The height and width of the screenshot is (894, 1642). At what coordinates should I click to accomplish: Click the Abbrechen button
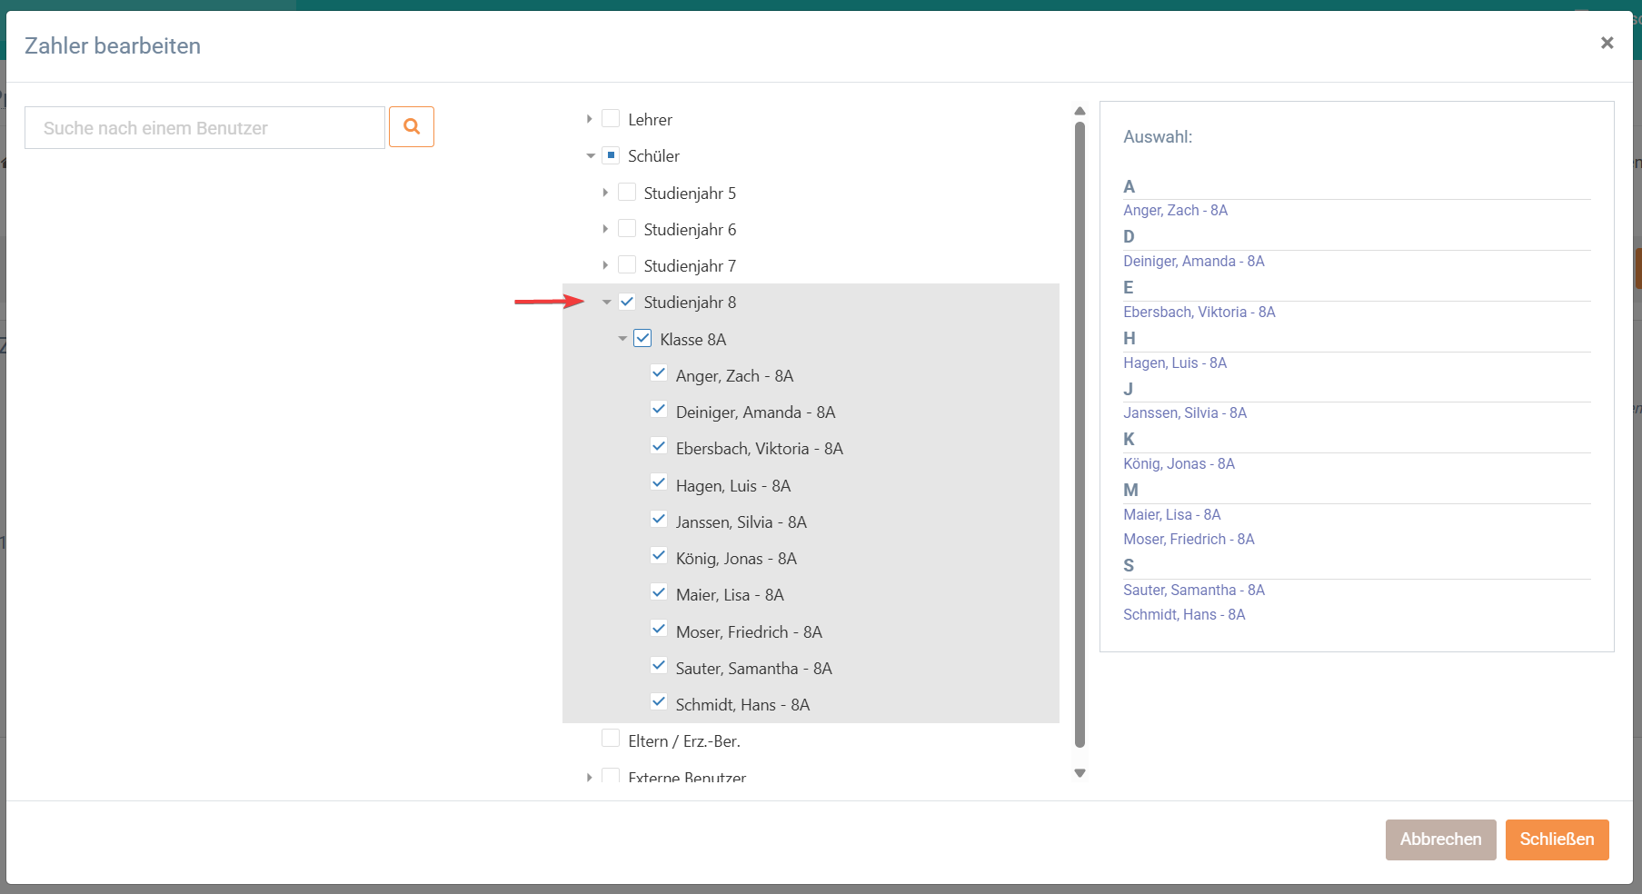(1440, 839)
